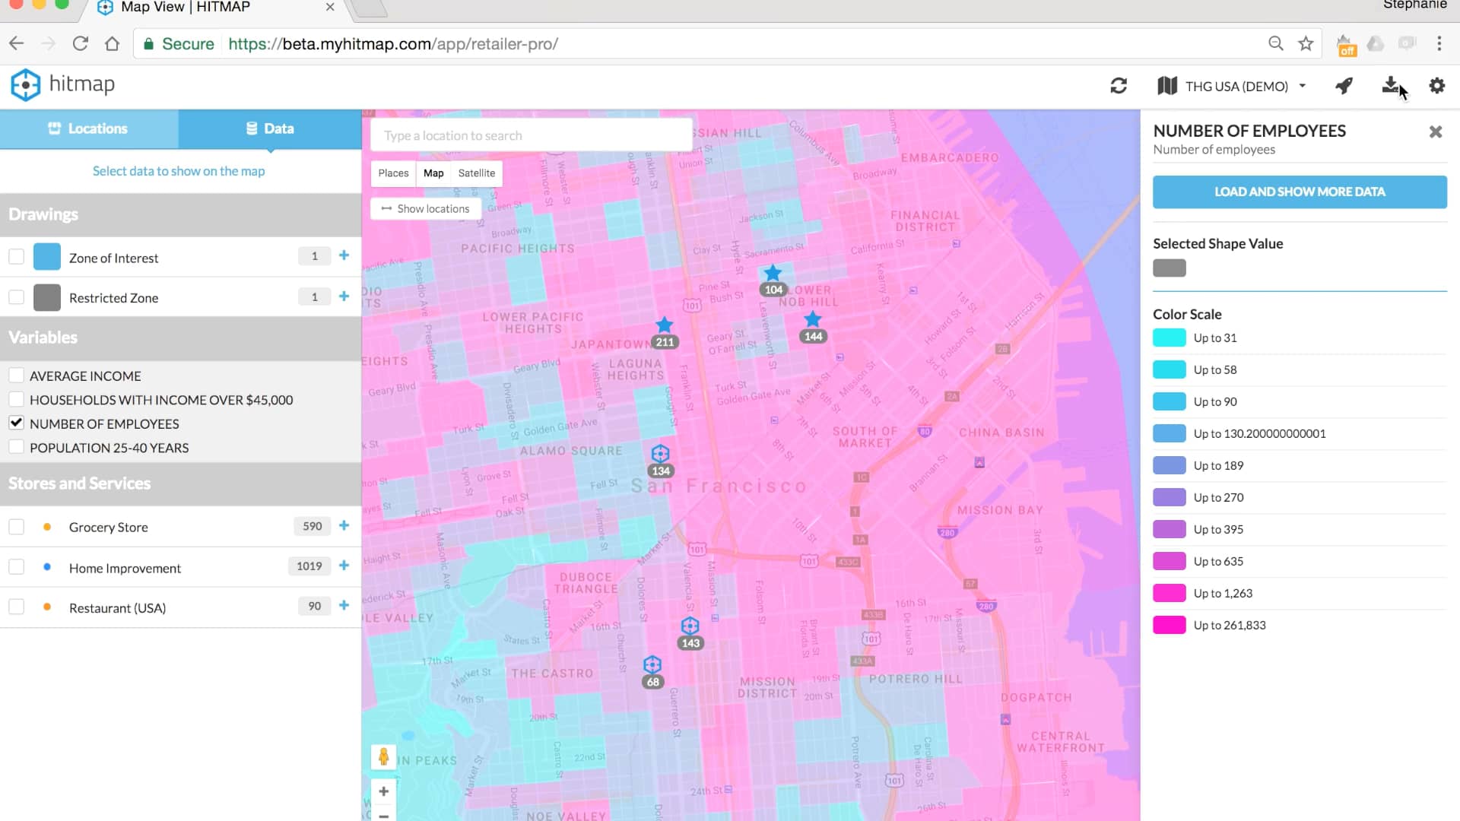
Task: Click the map zoom in plus button
Action: 383,791
